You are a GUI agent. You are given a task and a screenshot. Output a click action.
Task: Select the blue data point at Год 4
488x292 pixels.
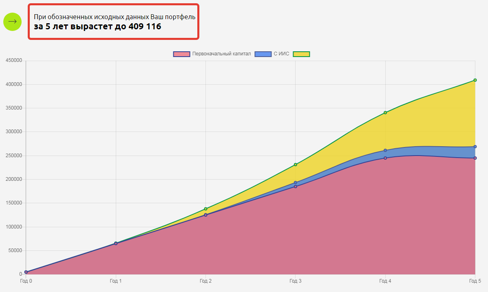click(385, 150)
